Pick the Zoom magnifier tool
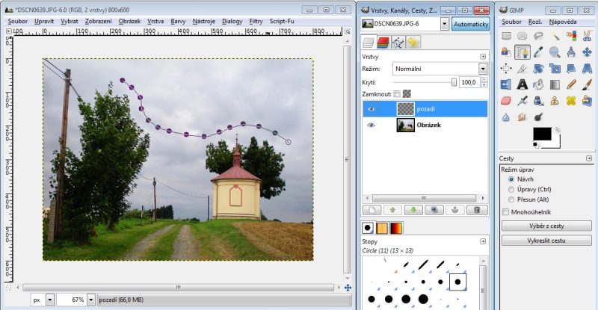Image resolution: width=598 pixels, height=310 pixels. pos(555,52)
